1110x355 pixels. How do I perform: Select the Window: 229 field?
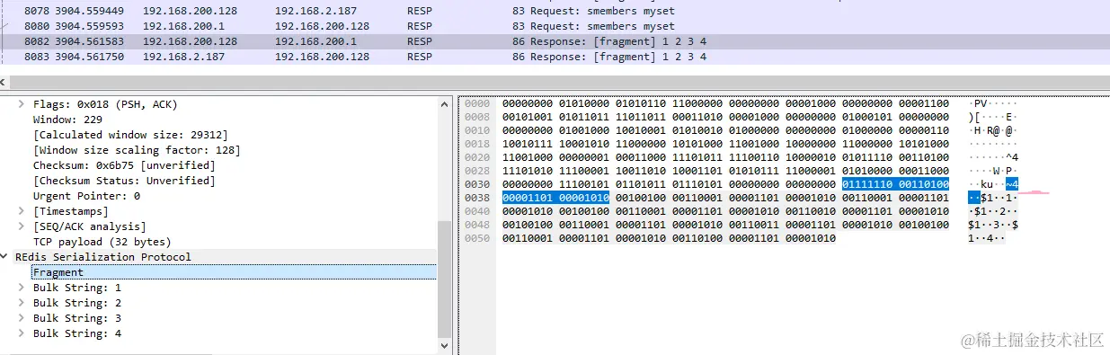point(67,120)
